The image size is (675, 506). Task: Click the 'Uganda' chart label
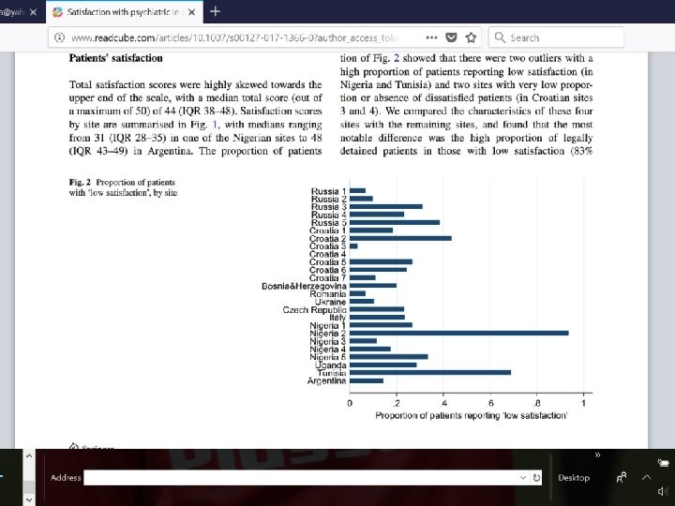click(x=330, y=365)
